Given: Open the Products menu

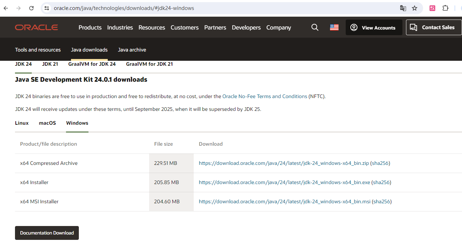Looking at the screenshot, I should coord(90,27).
